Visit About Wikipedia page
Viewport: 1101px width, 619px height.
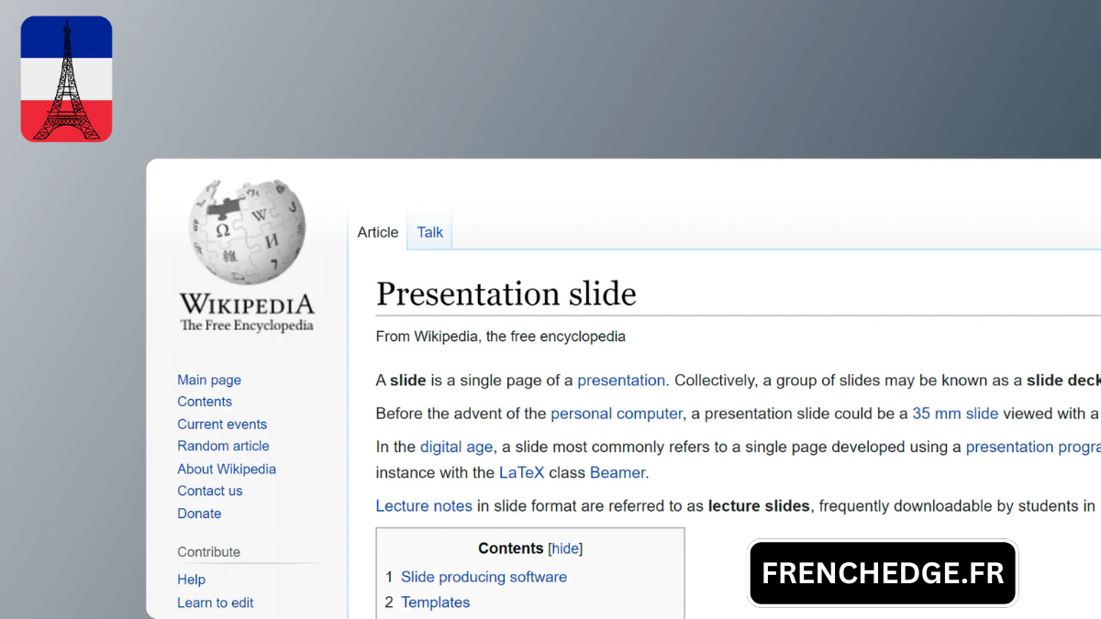tap(227, 469)
